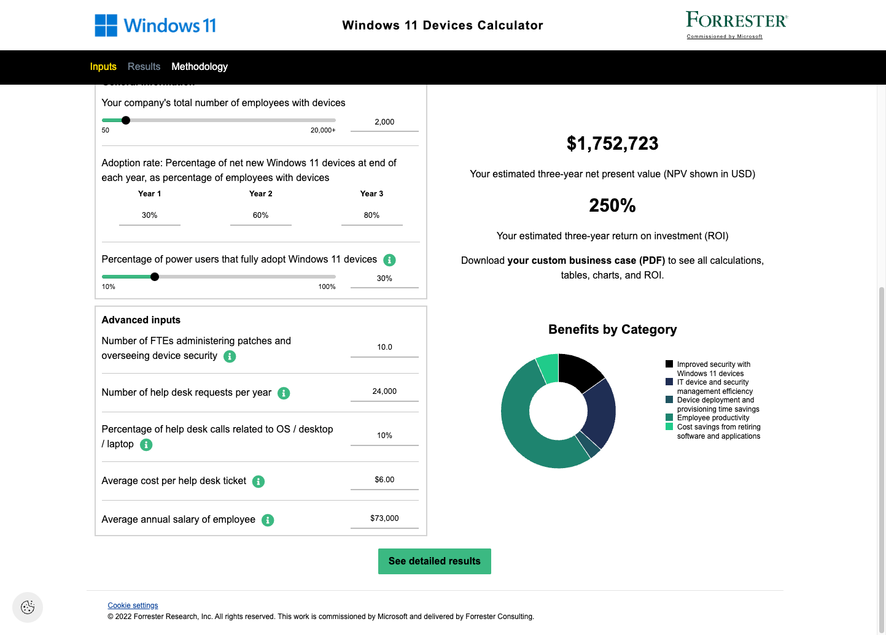Click Windows 11 Devices Calculator title

[443, 25]
